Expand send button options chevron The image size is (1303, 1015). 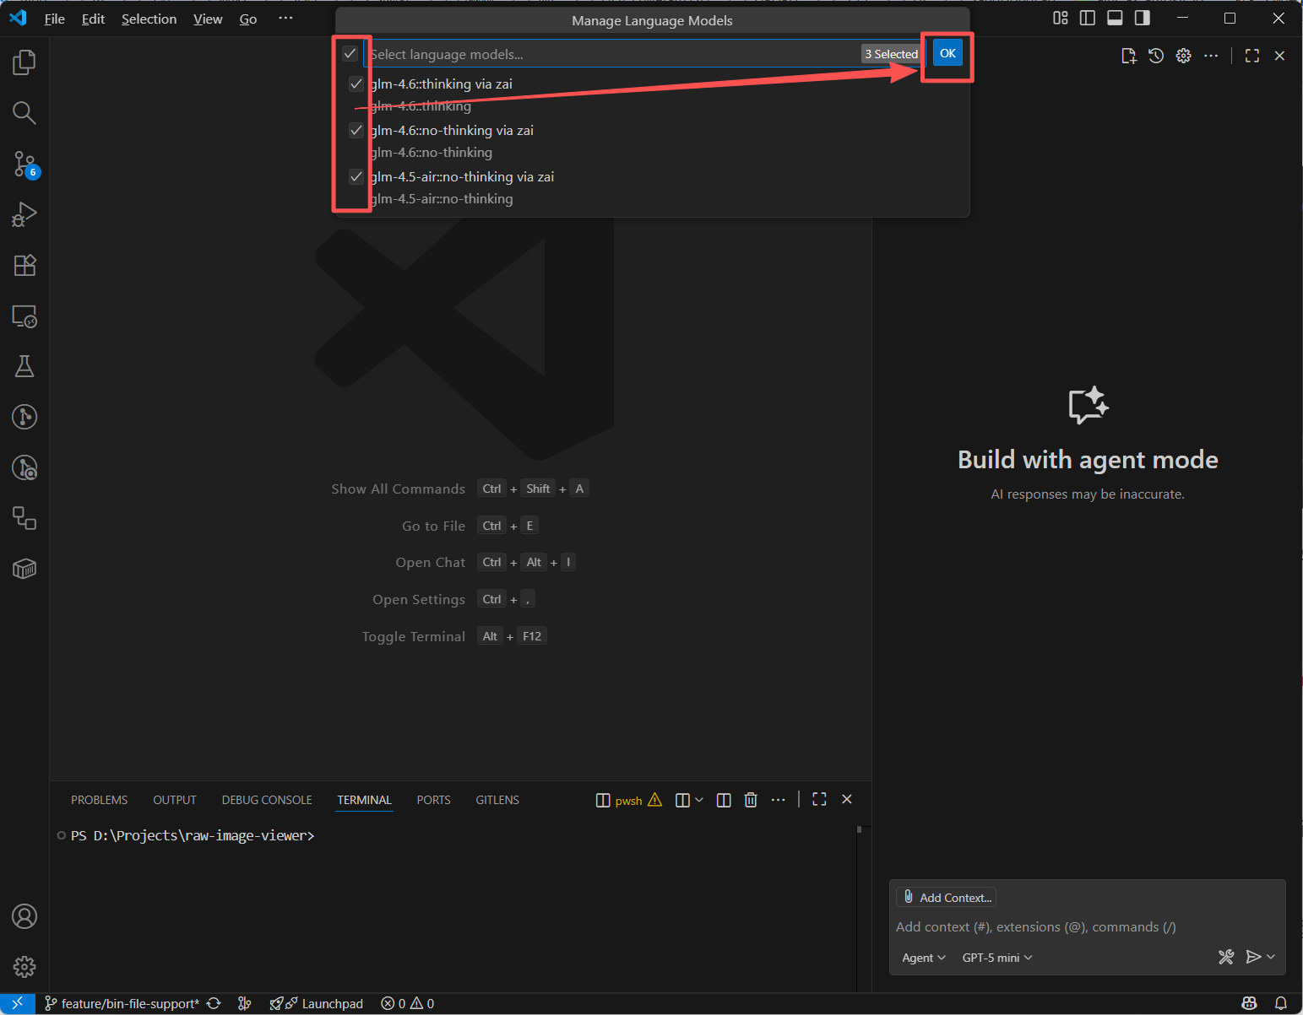pyautogui.click(x=1271, y=957)
